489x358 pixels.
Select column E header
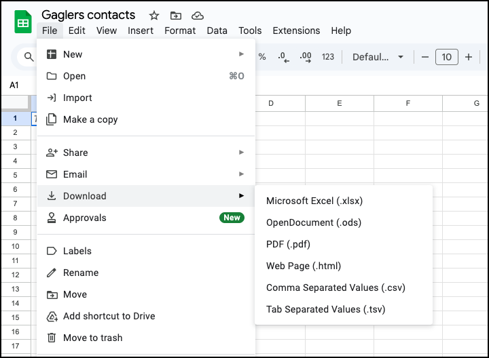(340, 103)
